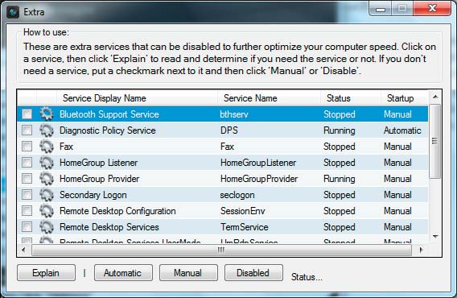Viewport: 457px width, 298px height.
Task: Check the Bluetooth Support Service checkbox
Action: (x=27, y=114)
